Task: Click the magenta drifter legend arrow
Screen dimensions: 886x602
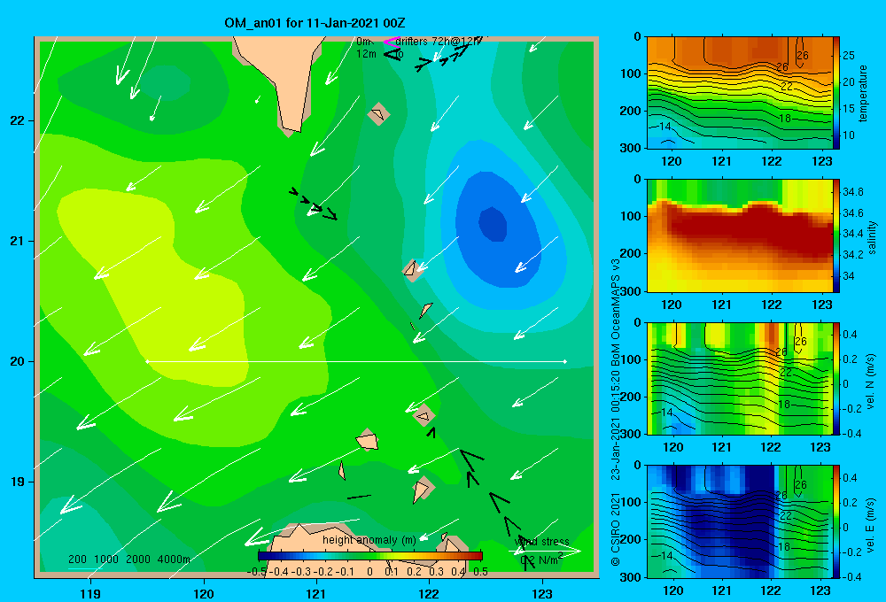Action: pyautogui.click(x=392, y=42)
